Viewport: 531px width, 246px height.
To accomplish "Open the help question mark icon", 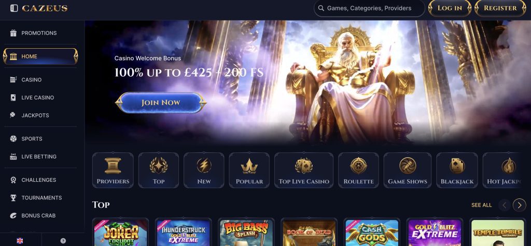I will (63, 241).
